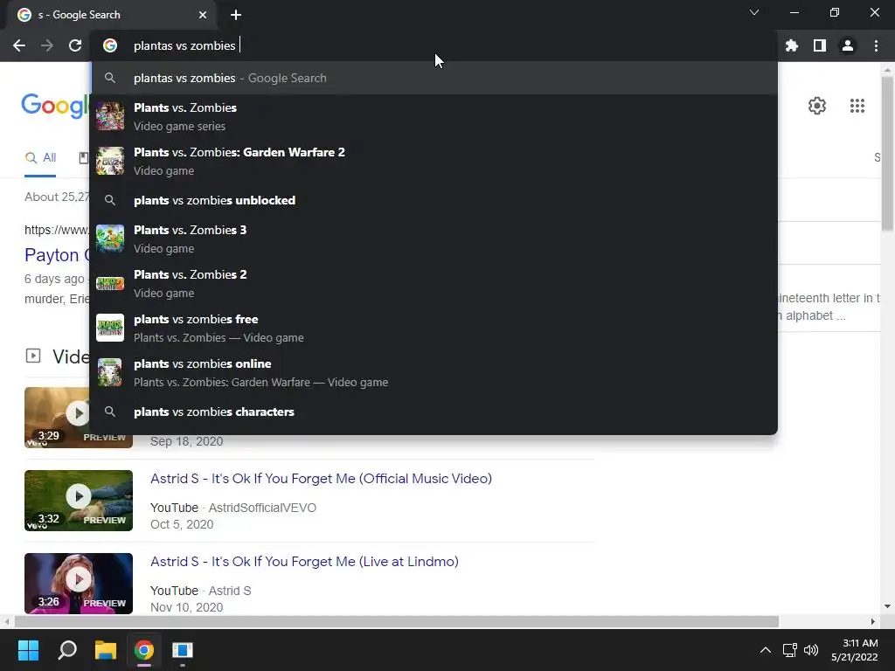Click the scroll-down arrow on vertical scrollbar
This screenshot has height=671, width=895.
click(x=887, y=606)
